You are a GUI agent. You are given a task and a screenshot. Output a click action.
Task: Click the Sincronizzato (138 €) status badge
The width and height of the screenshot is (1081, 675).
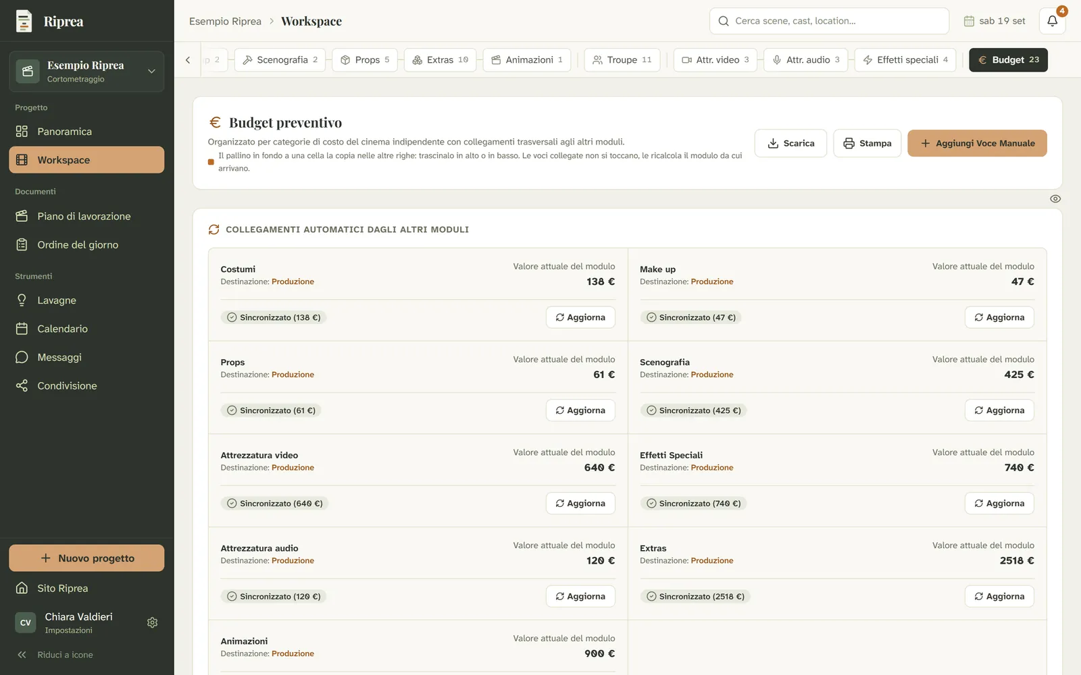274,317
